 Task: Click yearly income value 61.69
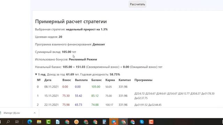click(70, 74)
